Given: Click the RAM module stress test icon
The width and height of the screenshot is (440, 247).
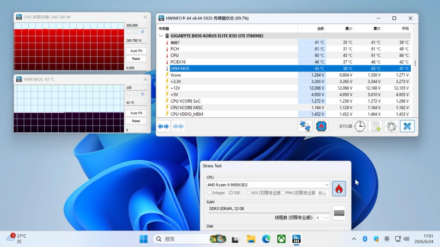Looking at the screenshot, I should (x=339, y=213).
